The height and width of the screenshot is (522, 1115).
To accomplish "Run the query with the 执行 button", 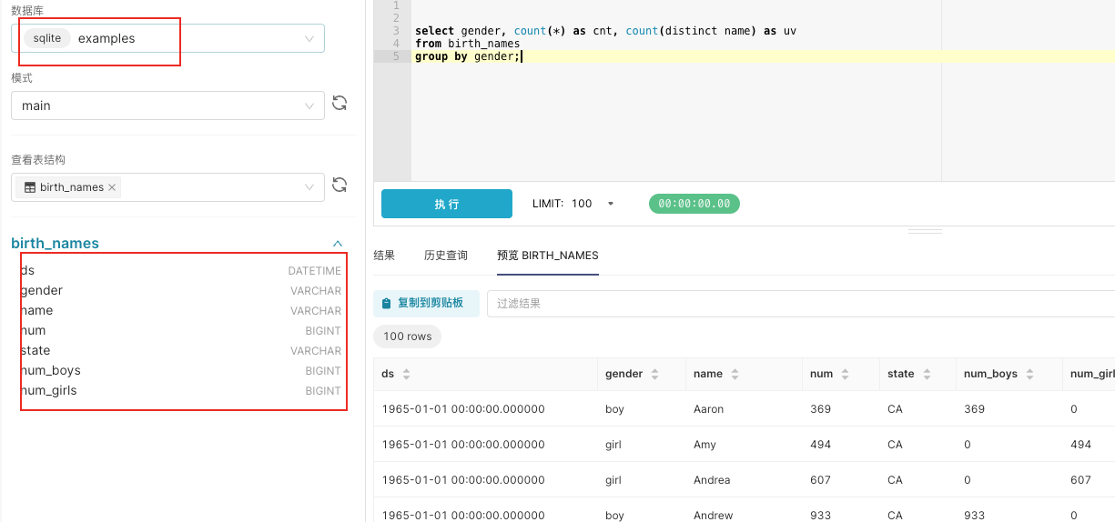I will click(x=447, y=204).
